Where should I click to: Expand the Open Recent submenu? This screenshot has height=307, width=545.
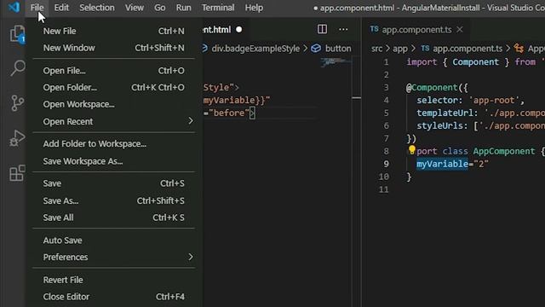[113, 121]
